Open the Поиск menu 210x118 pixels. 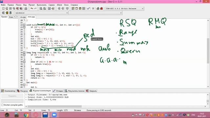coord(18,5)
